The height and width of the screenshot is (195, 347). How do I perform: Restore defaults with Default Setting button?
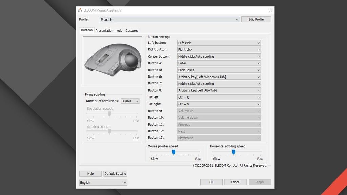(x=115, y=173)
